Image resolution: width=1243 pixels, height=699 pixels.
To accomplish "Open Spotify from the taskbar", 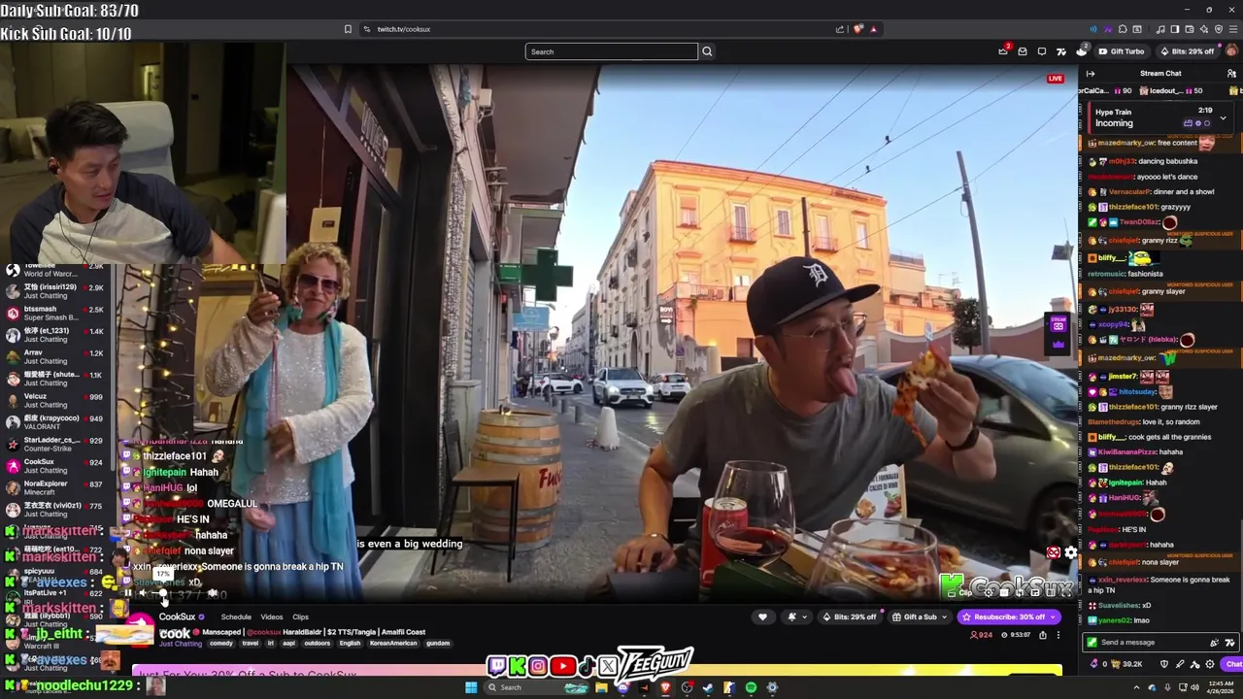I will click(x=751, y=687).
